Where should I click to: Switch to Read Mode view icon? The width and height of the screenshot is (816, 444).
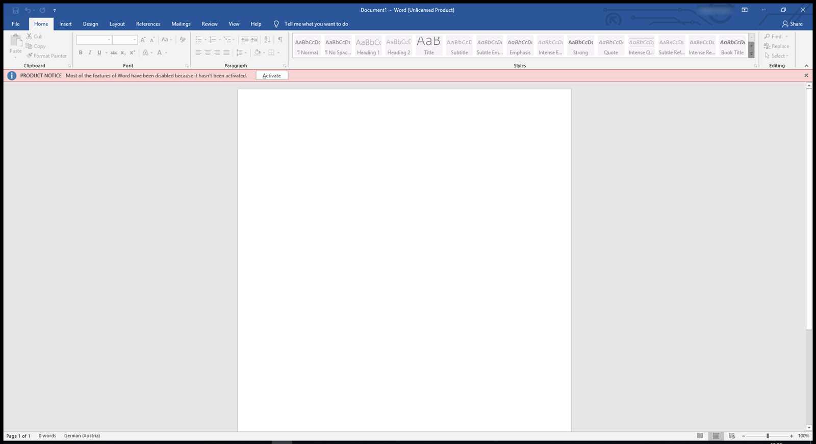click(x=700, y=436)
